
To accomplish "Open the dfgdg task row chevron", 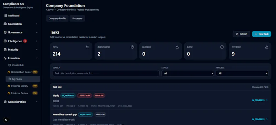I will (x=267, y=100).
